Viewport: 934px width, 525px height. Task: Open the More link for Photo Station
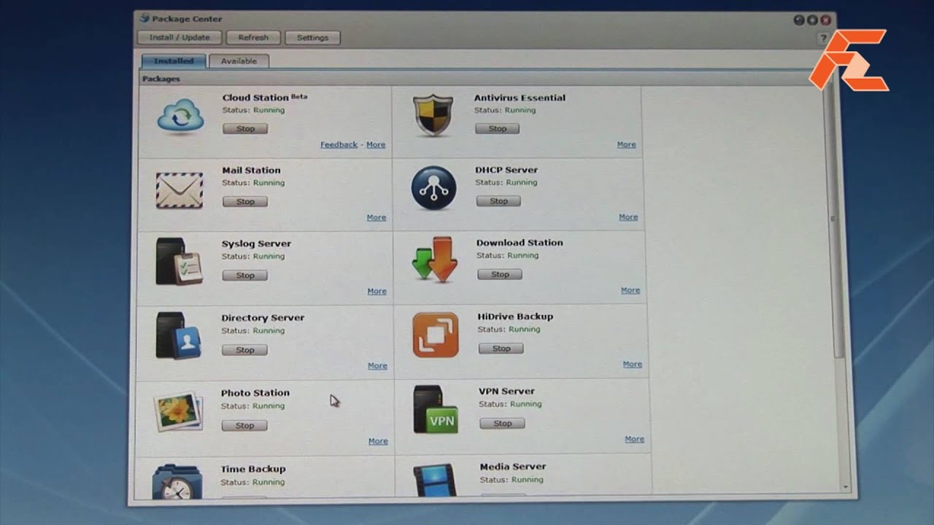[x=378, y=441]
